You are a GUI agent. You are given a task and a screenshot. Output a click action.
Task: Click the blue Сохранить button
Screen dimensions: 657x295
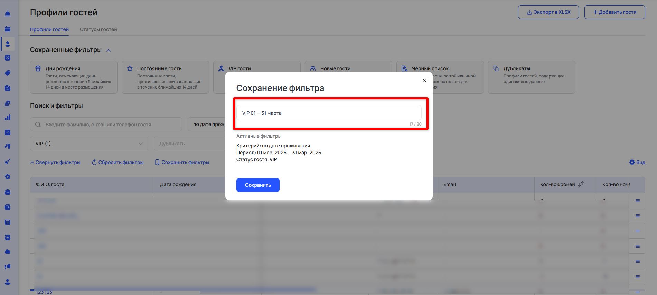coord(258,185)
